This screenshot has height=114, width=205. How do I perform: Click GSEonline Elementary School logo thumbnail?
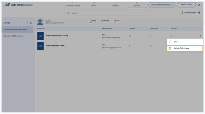click(x=41, y=36)
